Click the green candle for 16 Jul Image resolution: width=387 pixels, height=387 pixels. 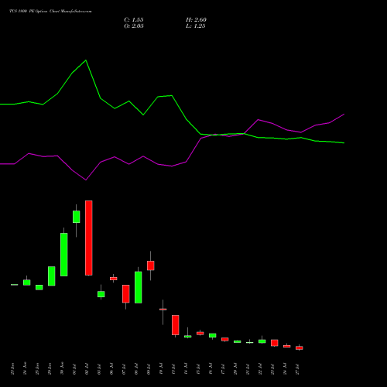[213, 335]
